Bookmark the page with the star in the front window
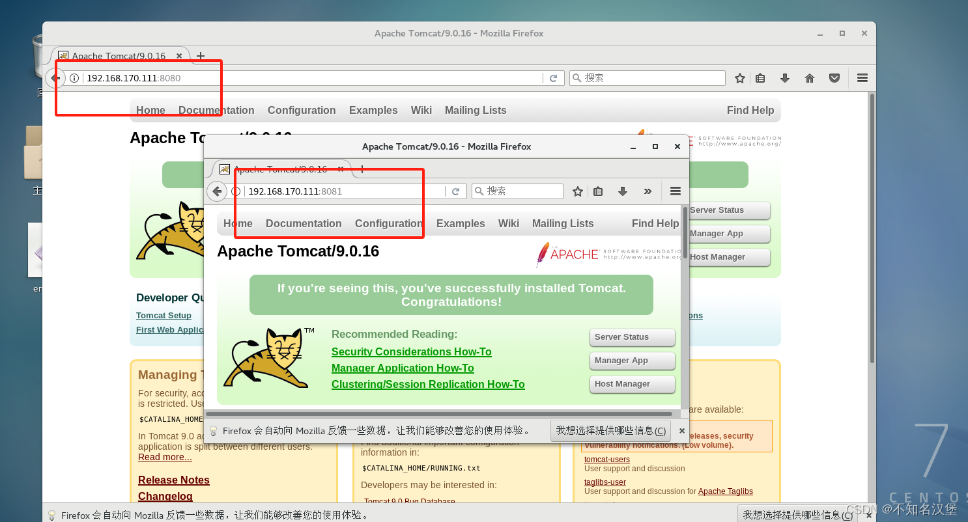 coord(577,191)
